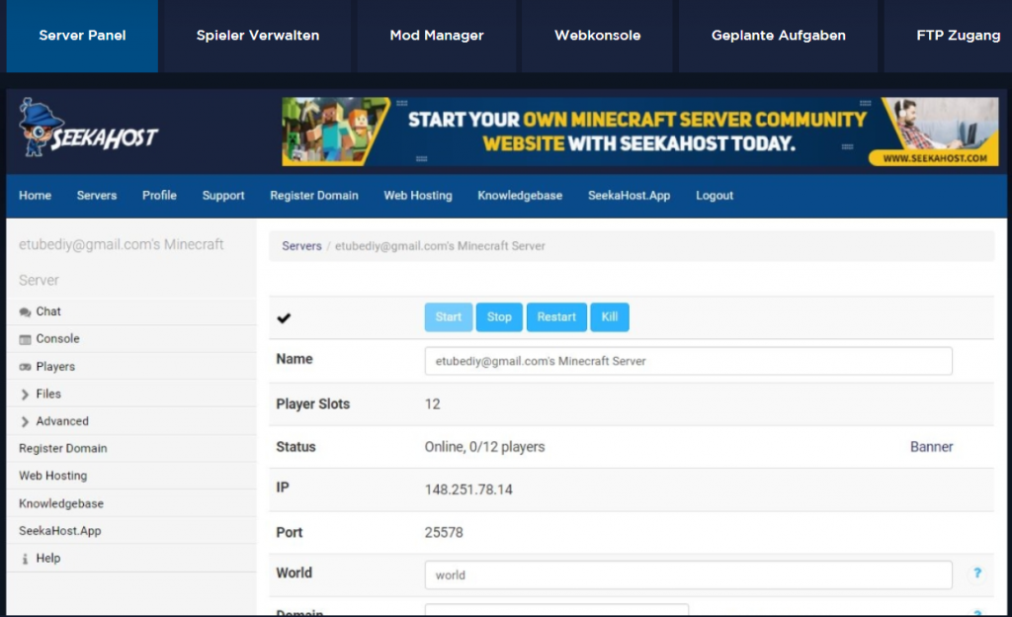Click Web Hosting in navigation bar
1012x617 pixels.
(418, 196)
